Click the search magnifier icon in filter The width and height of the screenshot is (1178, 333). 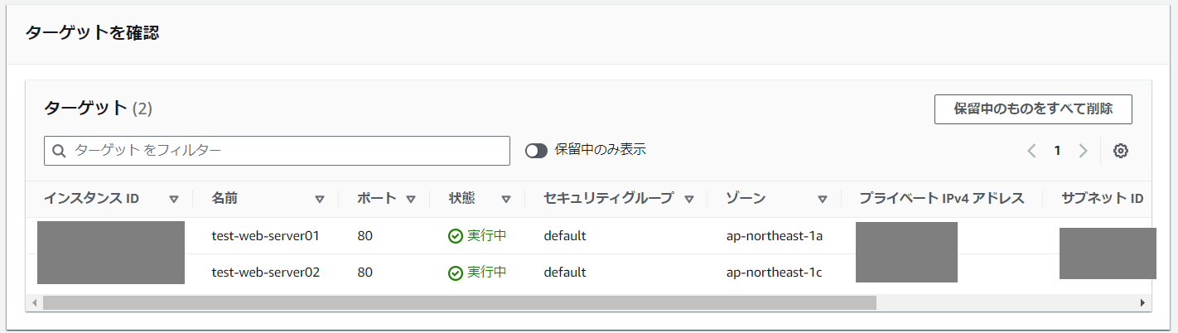pyautogui.click(x=59, y=151)
